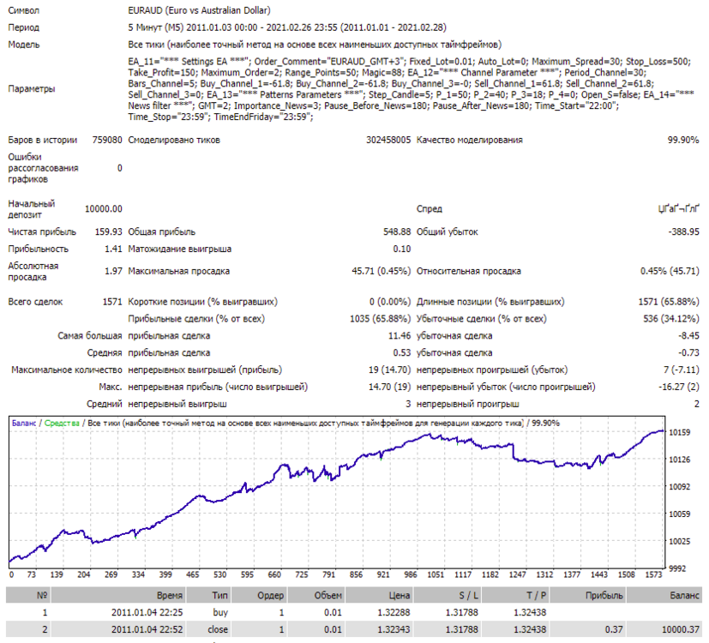The height and width of the screenshot is (643, 709).
Task: Select consecutive losses value 7 (-7.11)
Action: click(x=682, y=370)
